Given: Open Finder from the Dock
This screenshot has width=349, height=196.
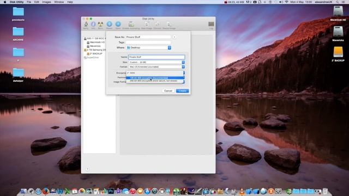Looking at the screenshot, I should (x=23, y=191).
